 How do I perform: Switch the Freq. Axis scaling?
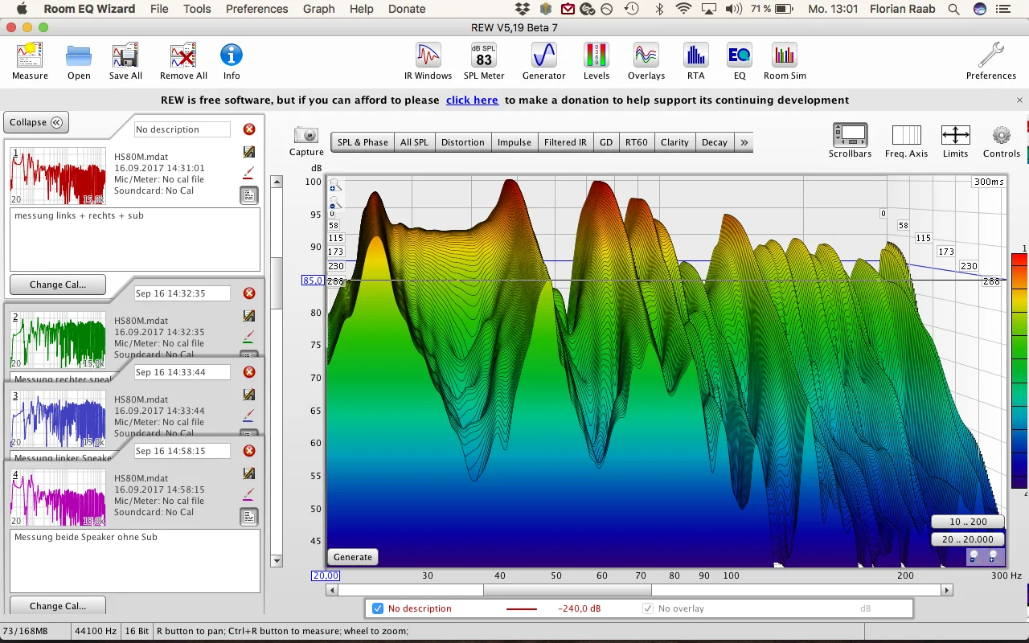tap(906, 141)
